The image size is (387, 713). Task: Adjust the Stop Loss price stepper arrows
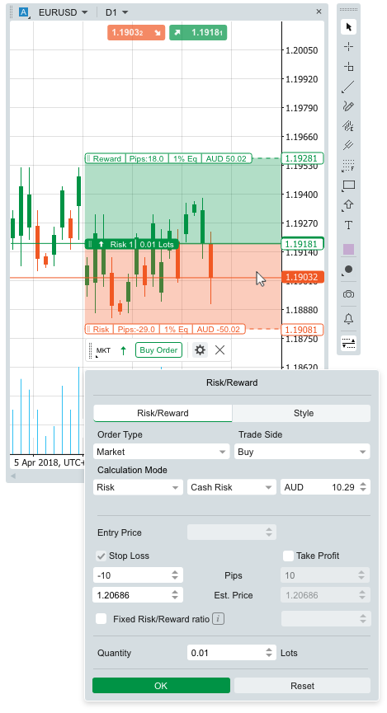[175, 595]
